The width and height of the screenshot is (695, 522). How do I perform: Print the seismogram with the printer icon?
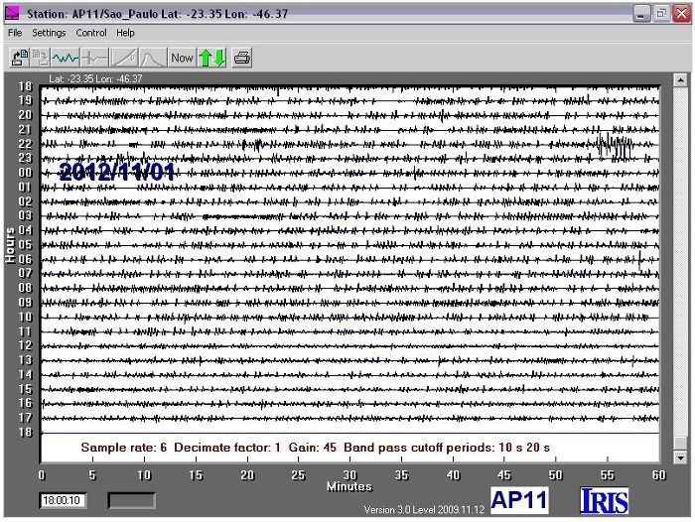(x=242, y=58)
